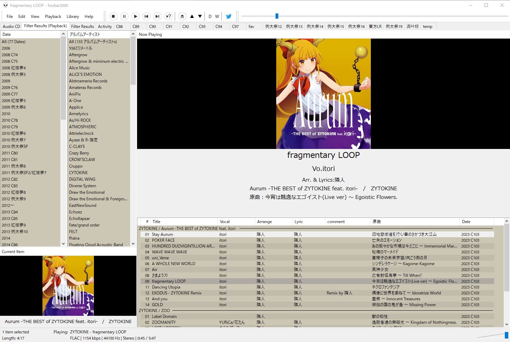Skip to the next track
The height and width of the screenshot is (342, 510).
click(157, 16)
